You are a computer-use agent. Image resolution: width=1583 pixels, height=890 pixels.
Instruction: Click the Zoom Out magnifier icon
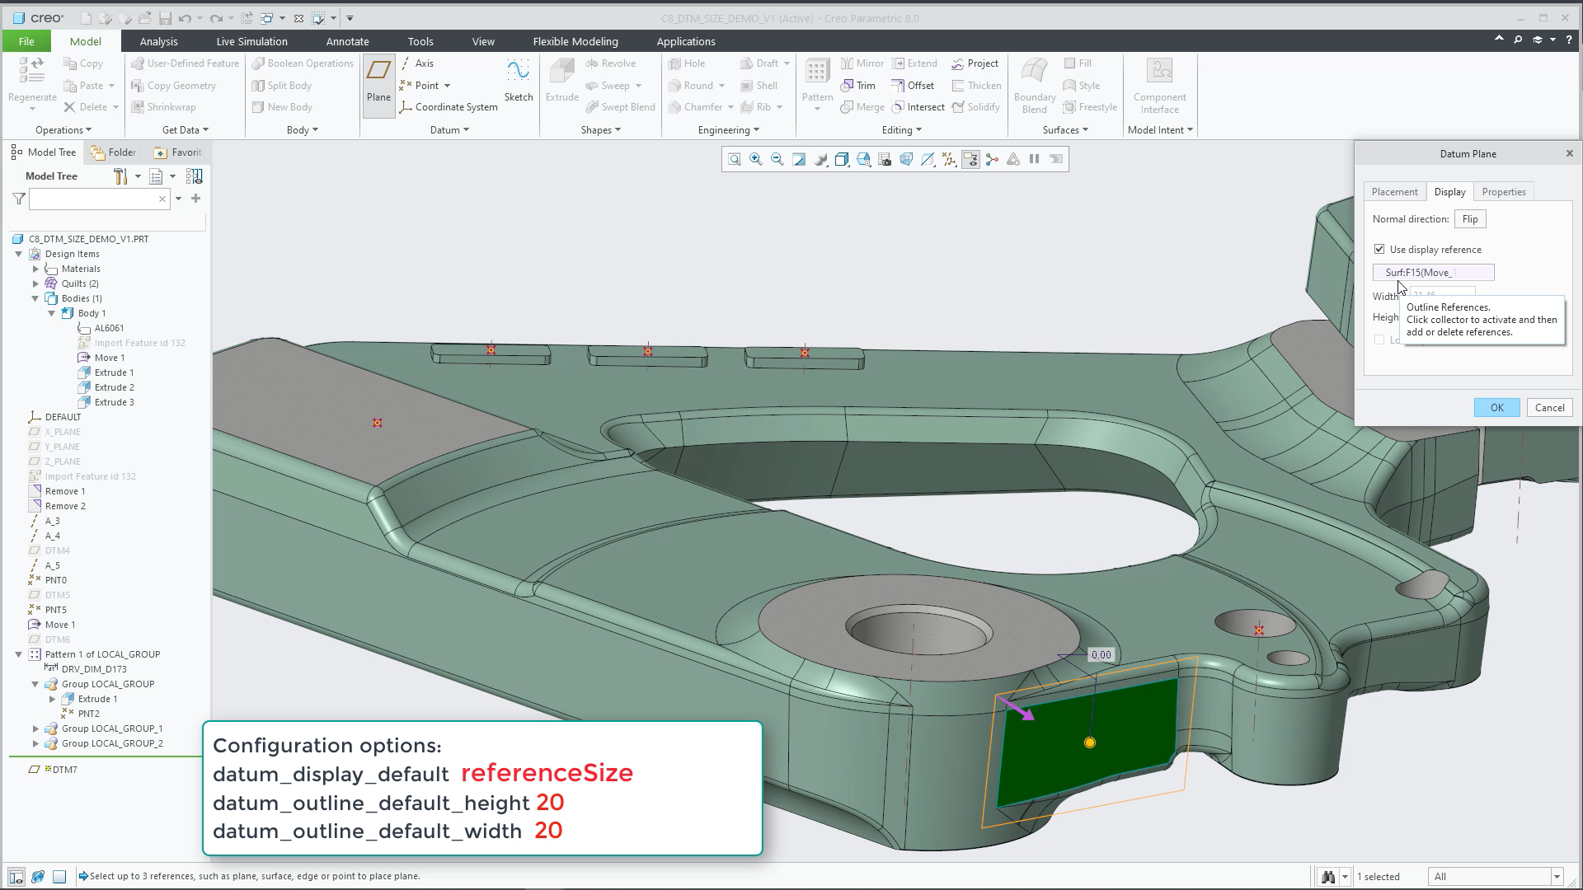coord(777,159)
